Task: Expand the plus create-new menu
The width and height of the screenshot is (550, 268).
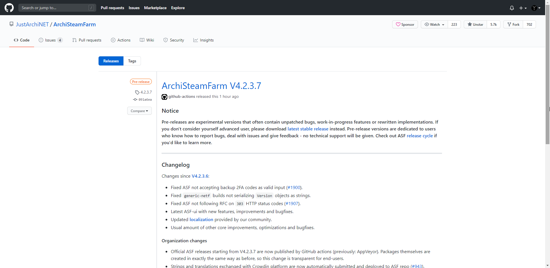Action: coord(523,8)
